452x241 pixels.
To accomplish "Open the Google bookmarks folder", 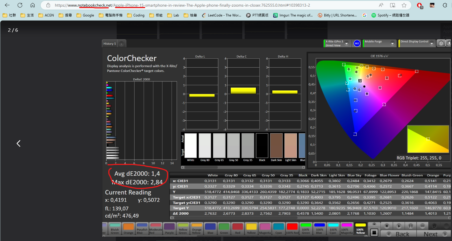I will pos(85,15).
